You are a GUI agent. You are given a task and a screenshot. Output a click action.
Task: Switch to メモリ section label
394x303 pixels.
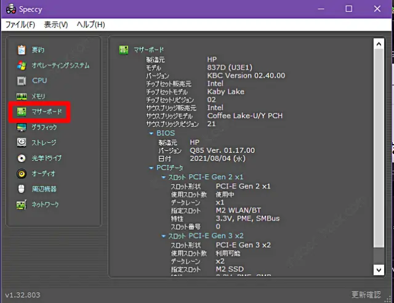click(38, 96)
